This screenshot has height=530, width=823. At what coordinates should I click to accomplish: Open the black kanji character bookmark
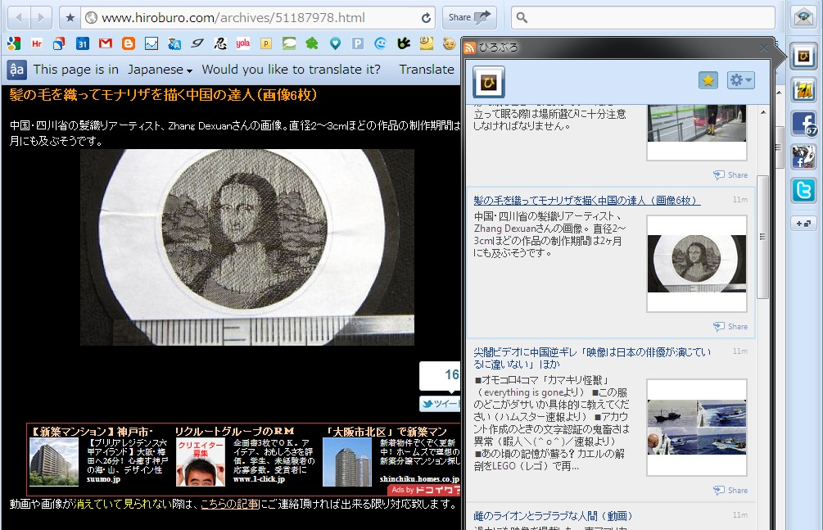220,43
